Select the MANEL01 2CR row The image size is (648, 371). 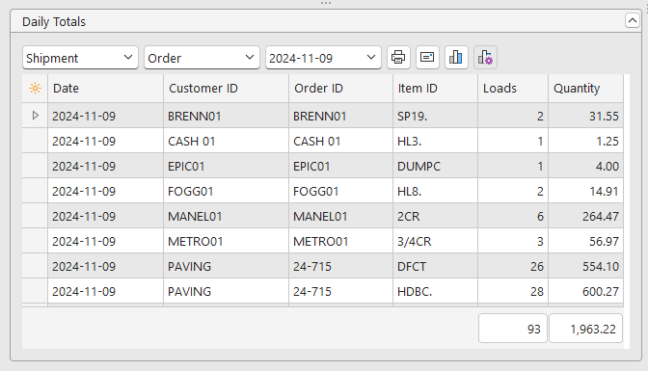coord(323,216)
